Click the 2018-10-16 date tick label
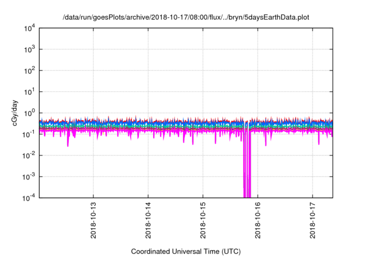 coord(257,220)
